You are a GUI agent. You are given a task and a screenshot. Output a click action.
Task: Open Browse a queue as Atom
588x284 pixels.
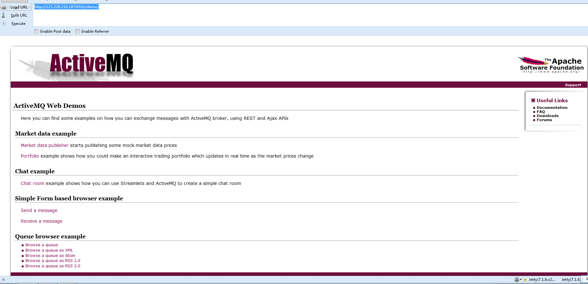50,256
